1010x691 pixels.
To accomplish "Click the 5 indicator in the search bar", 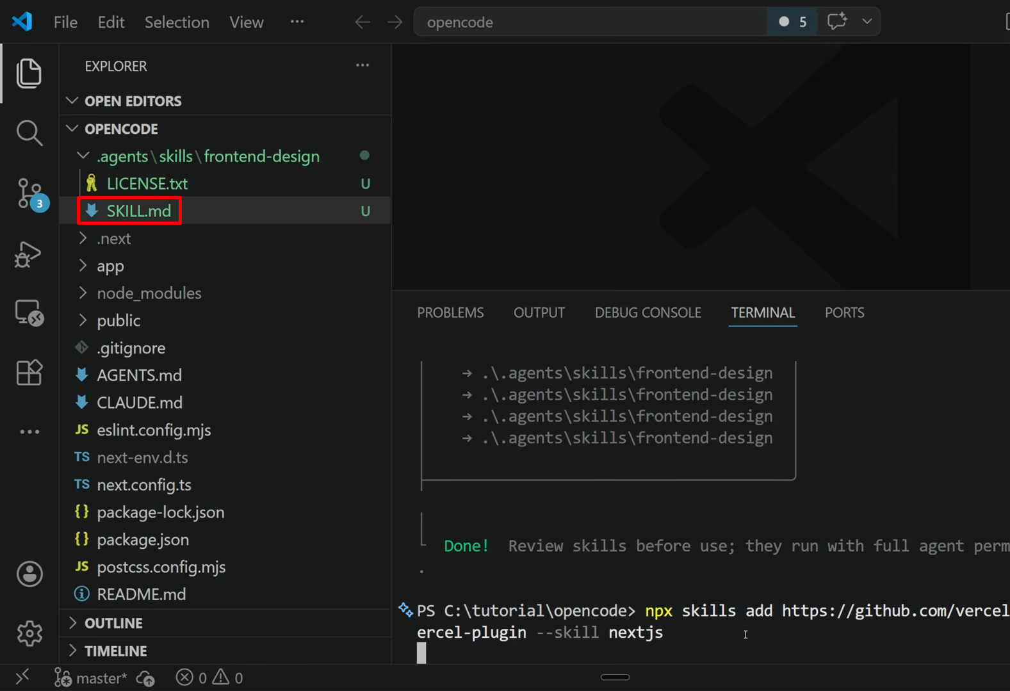I will click(x=792, y=22).
